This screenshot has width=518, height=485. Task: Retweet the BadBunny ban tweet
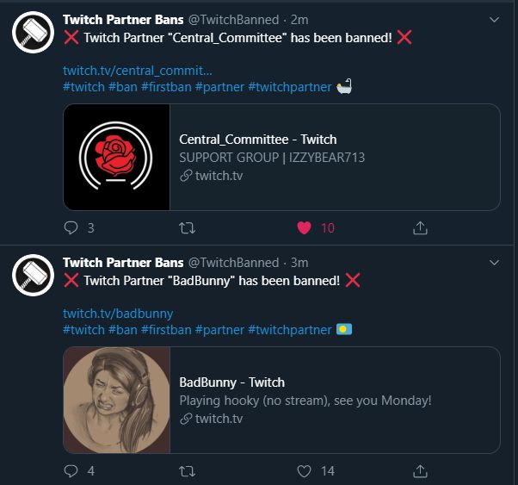tap(186, 471)
